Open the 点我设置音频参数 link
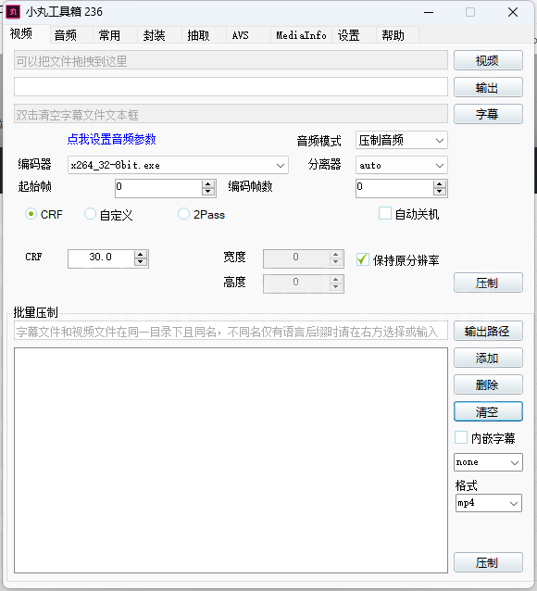Viewport: 537px width, 591px height. (111, 139)
